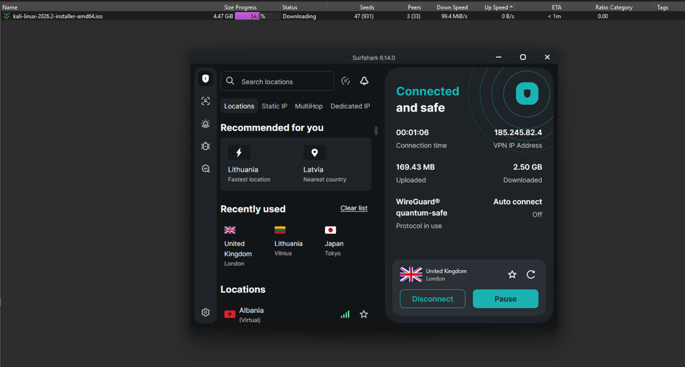Click the speed test icon beside the search box
685x367 pixels.
(345, 81)
